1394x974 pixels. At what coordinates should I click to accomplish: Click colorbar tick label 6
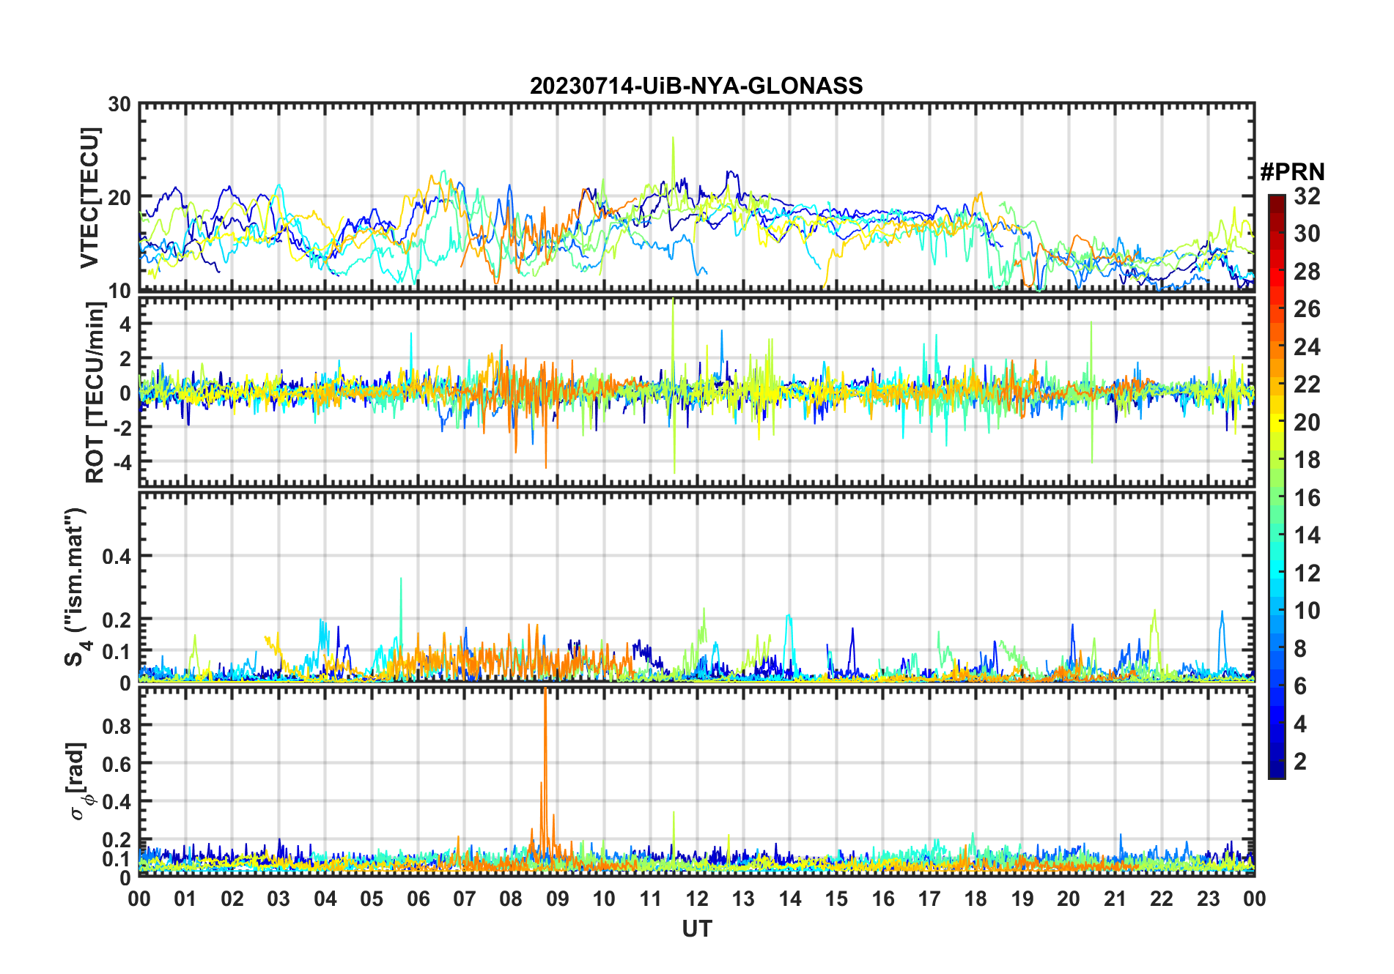1300,686
